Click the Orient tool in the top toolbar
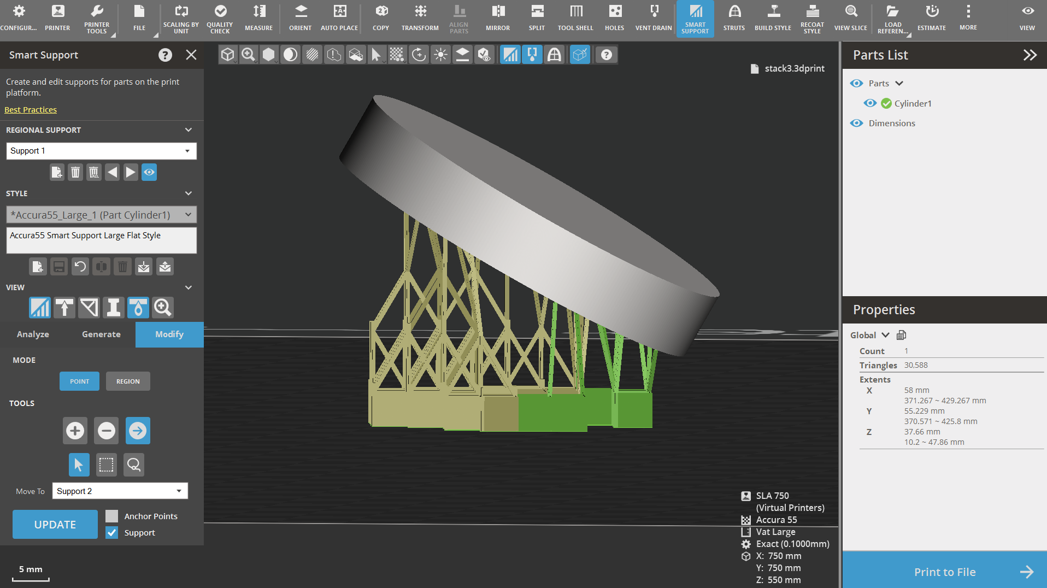This screenshot has height=588, width=1047. pos(300,17)
